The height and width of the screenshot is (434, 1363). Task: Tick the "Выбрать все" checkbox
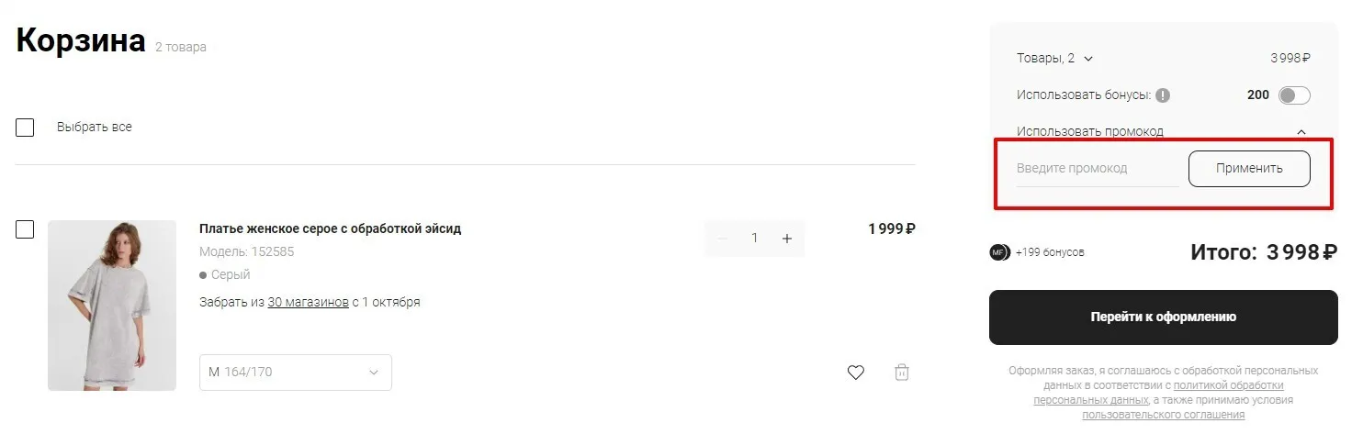(25, 128)
